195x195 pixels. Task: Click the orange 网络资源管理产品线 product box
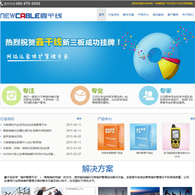pos(111,137)
